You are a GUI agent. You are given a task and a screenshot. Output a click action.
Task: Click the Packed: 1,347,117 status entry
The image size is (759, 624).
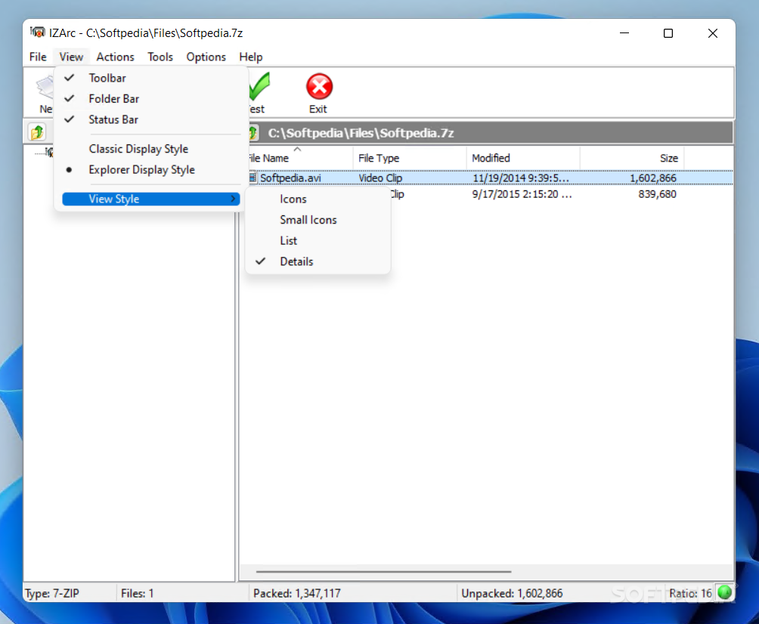pos(297,593)
